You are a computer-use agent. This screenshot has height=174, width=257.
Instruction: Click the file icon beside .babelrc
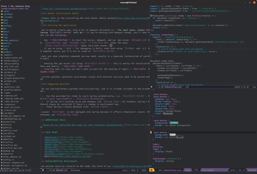coord(2,55)
